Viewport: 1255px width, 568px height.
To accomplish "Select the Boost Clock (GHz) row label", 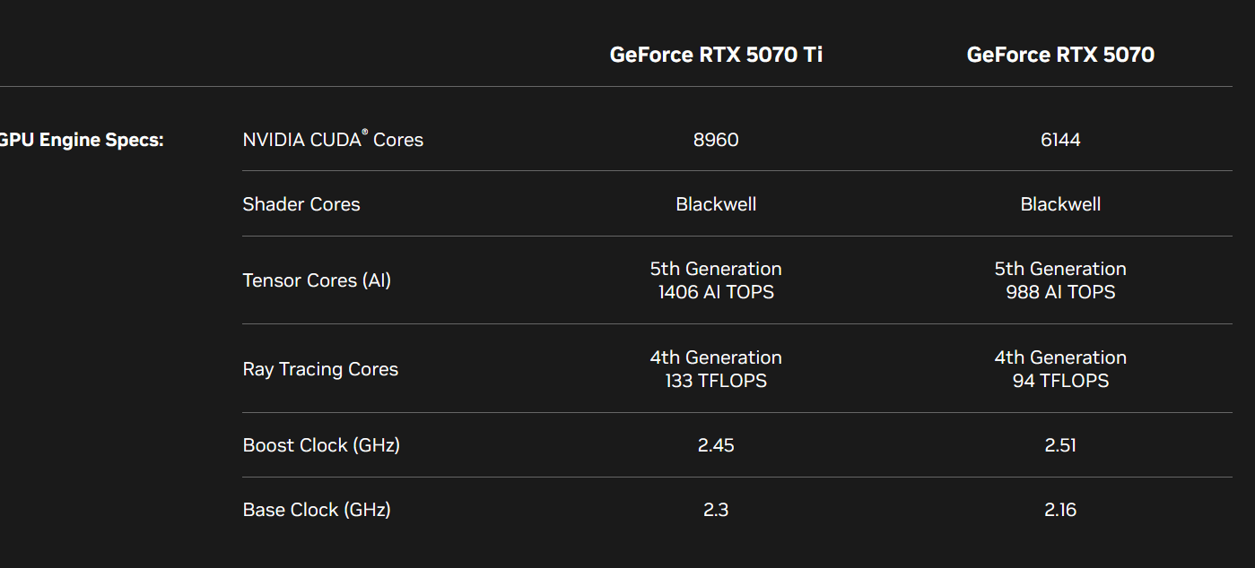I will coord(320,445).
